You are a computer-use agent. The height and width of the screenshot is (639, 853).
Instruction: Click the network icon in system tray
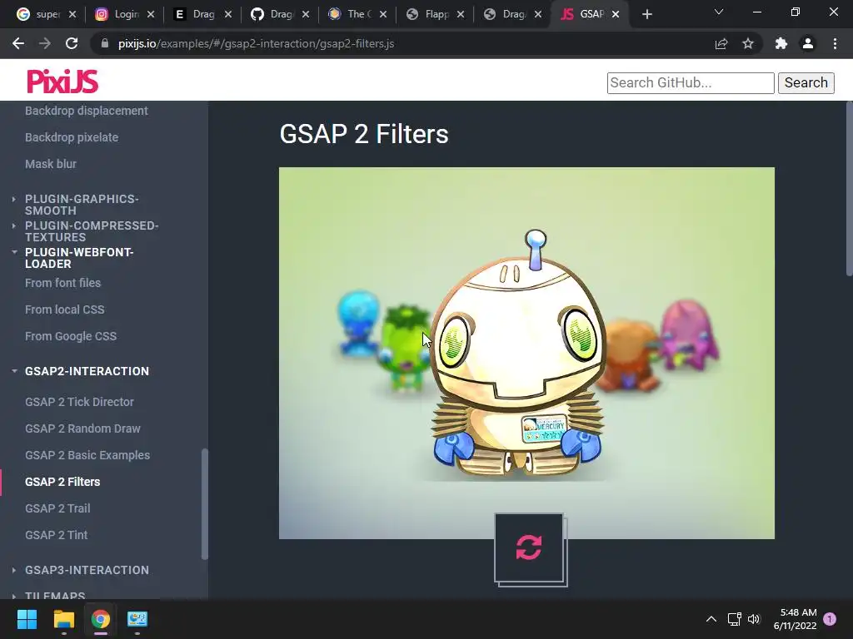coord(735,619)
